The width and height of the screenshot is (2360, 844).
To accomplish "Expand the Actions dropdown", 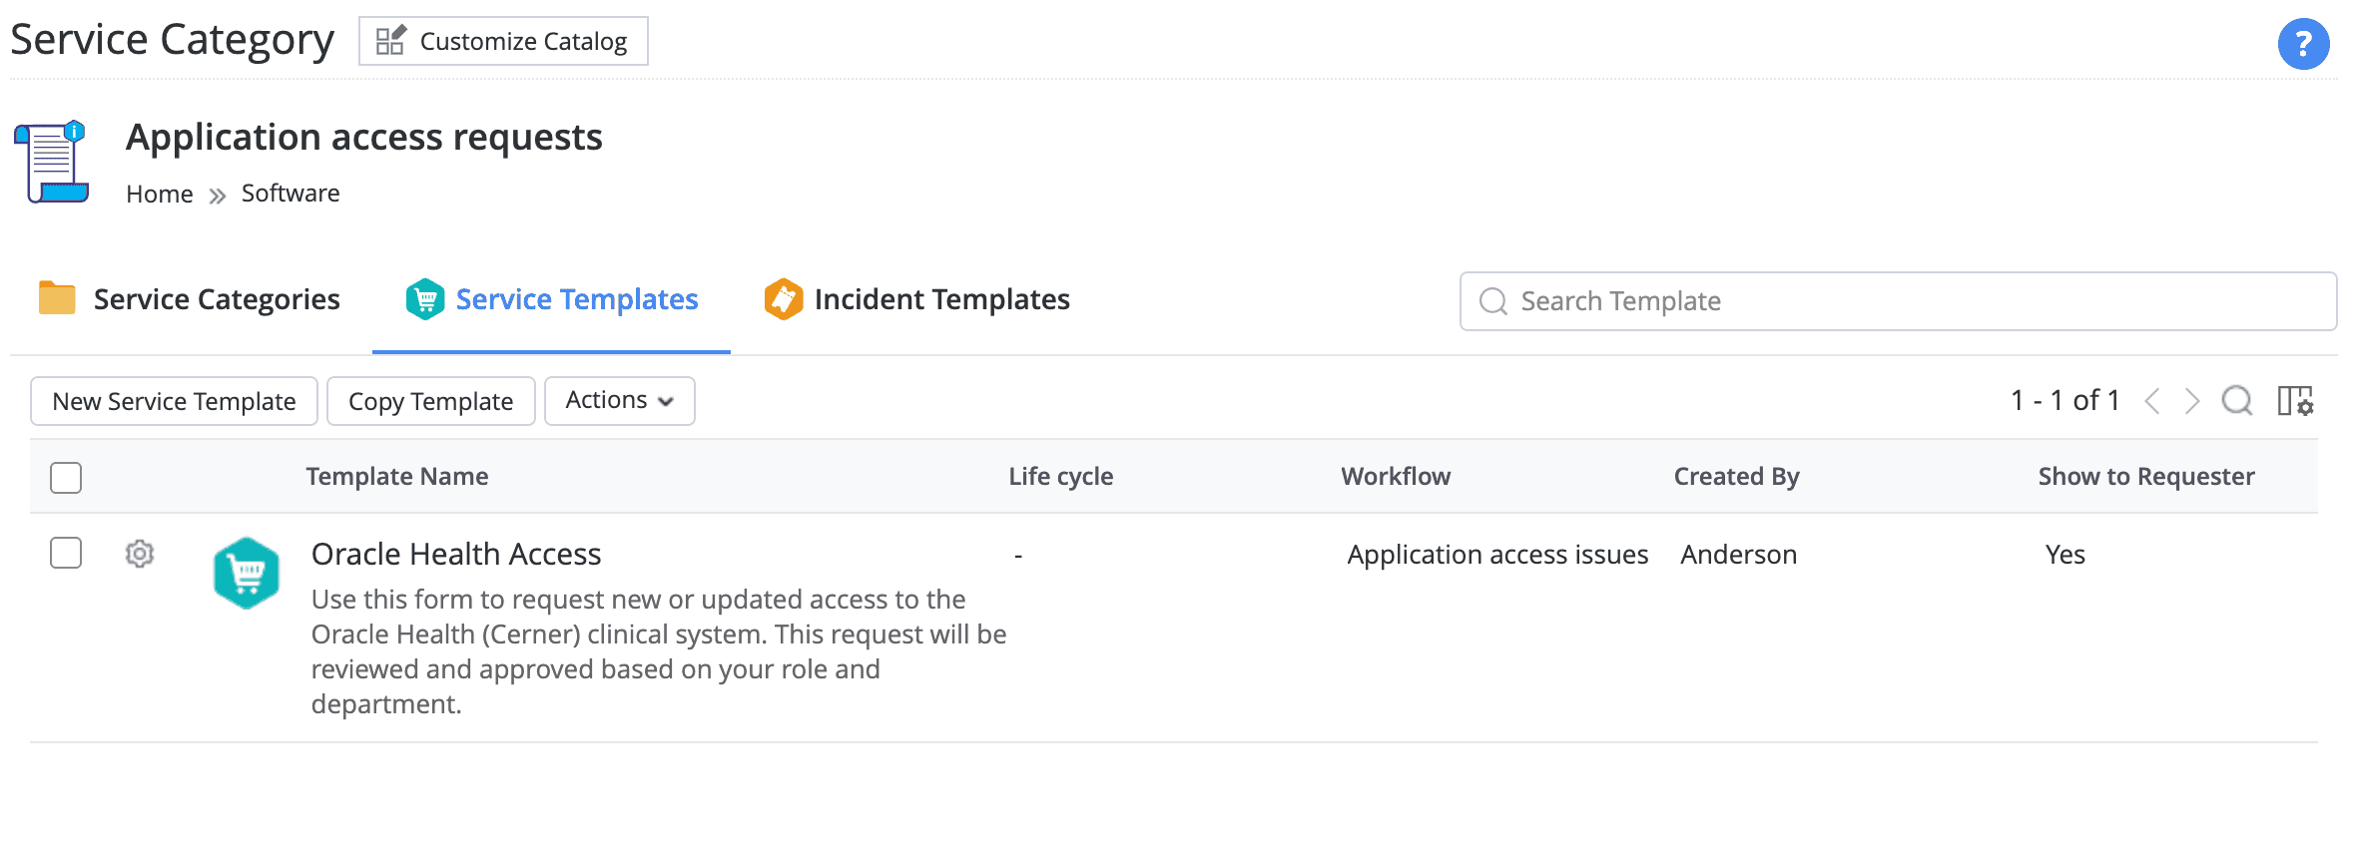I will tap(619, 401).
